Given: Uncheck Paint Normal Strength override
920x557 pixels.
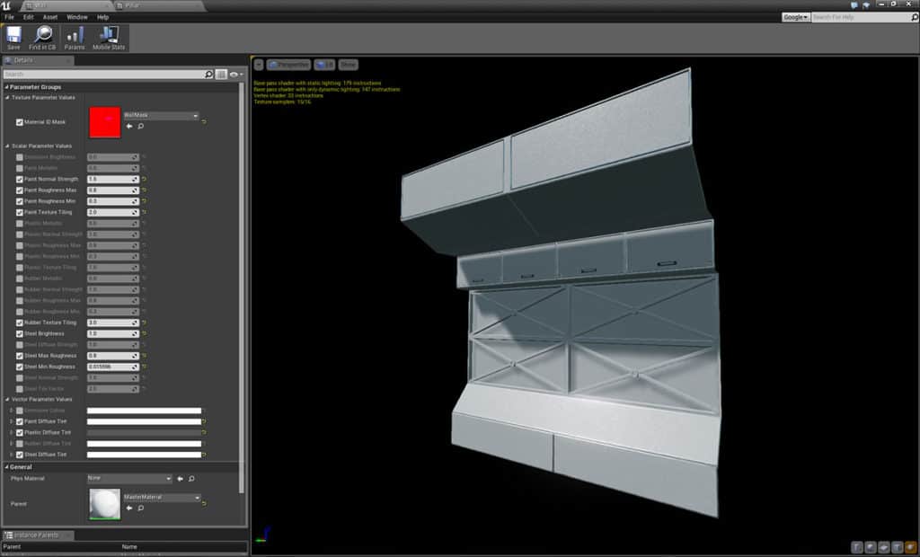Looking at the screenshot, I should tap(20, 179).
